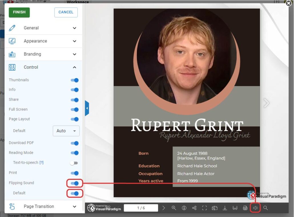This screenshot has height=217, width=294.
Task: Click the page number field 1 / 6
Action: [141, 208]
